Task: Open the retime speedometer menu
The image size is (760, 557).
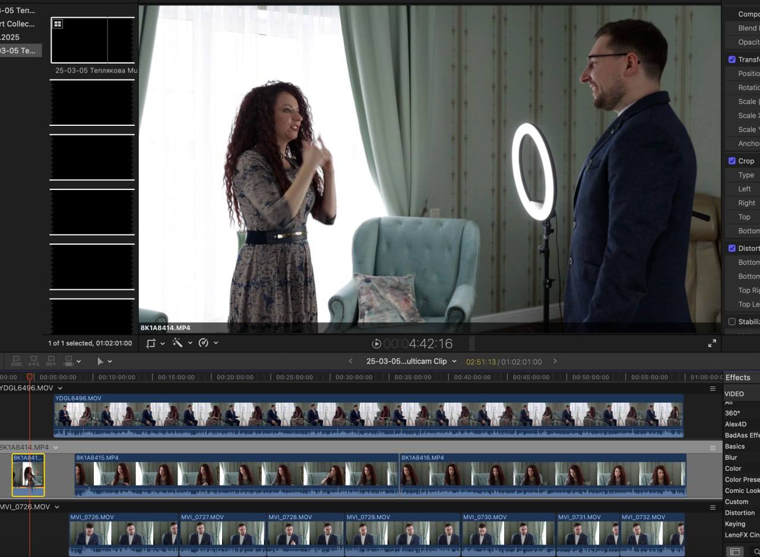Action: [204, 343]
